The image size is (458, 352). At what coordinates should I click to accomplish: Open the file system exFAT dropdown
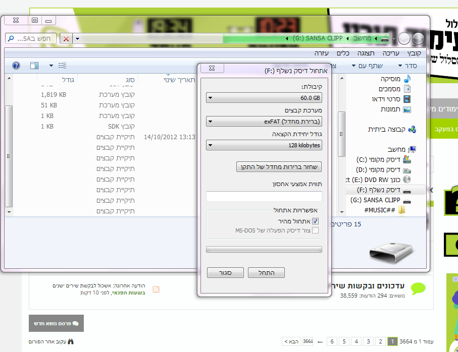click(264, 122)
